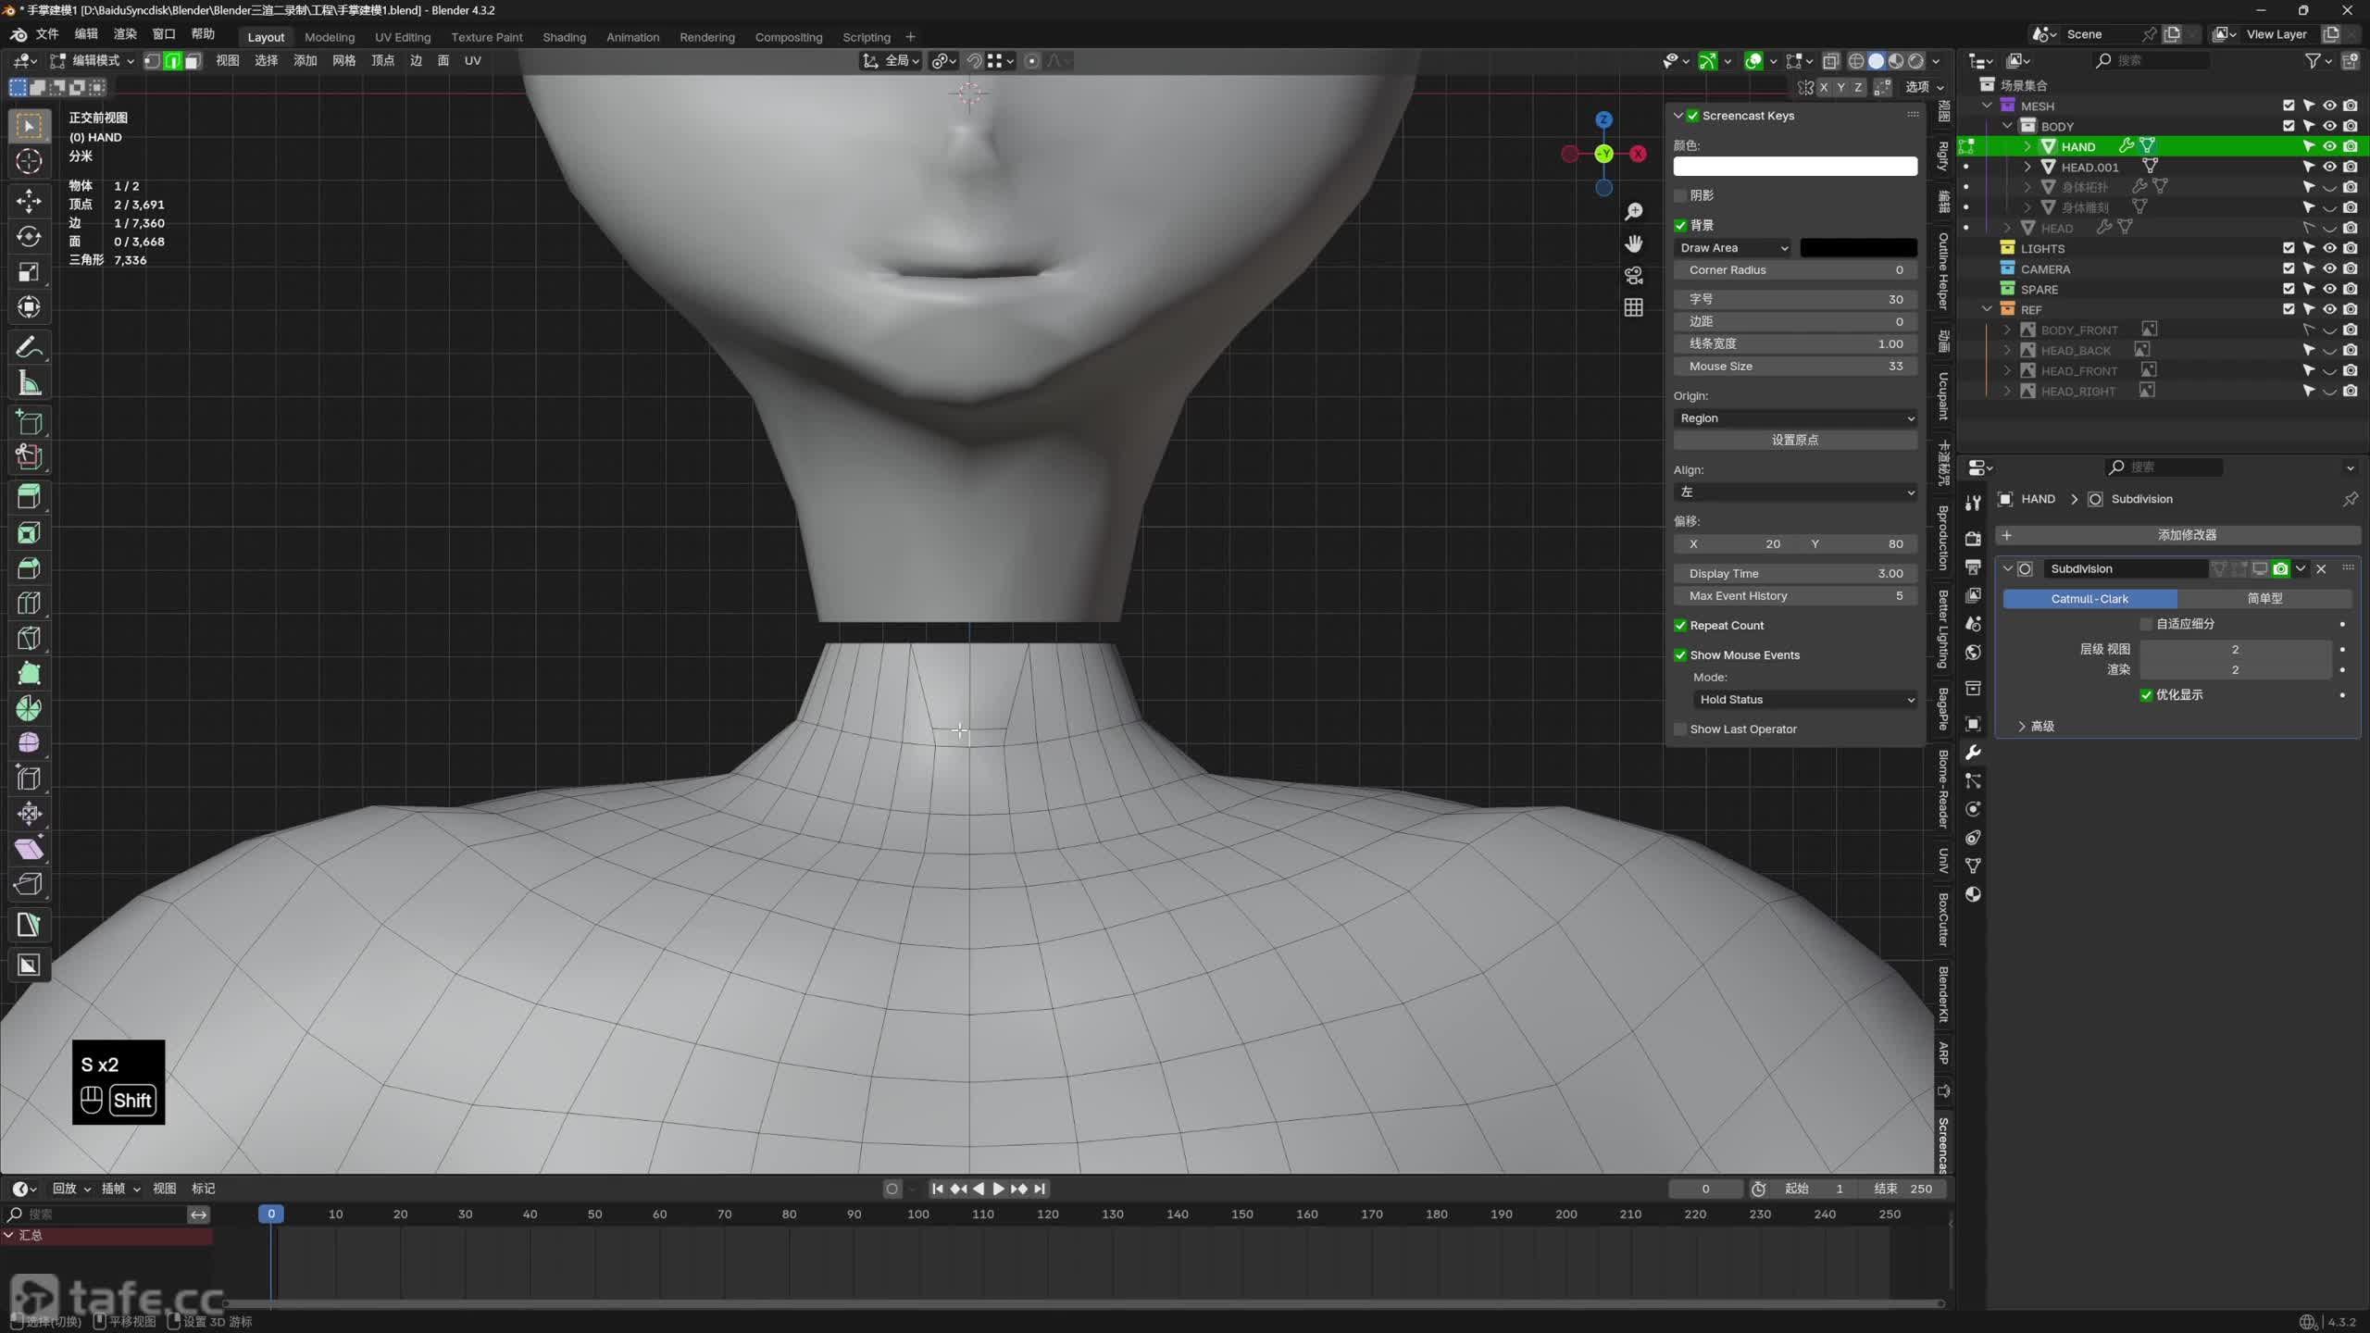Click the black background color swatch

[x=1858, y=248]
